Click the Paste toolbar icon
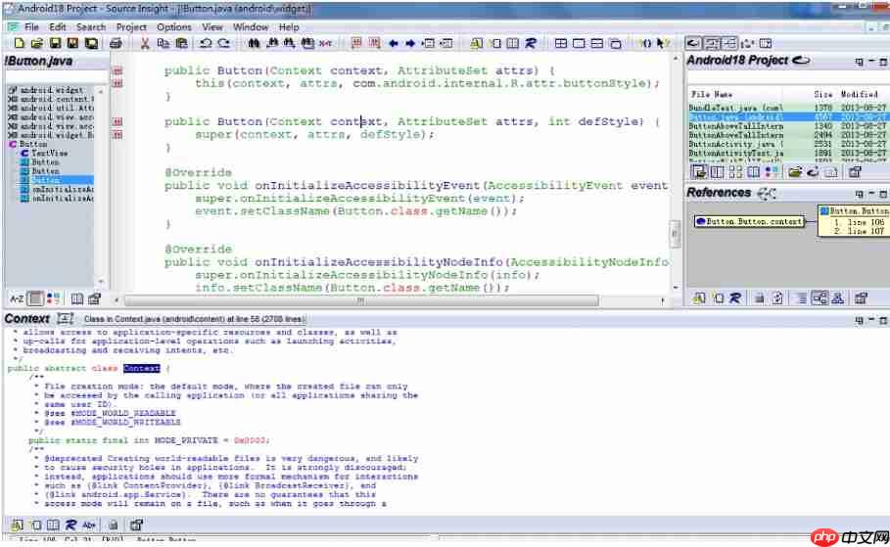The width and height of the screenshot is (890, 547). pyautogui.click(x=181, y=43)
